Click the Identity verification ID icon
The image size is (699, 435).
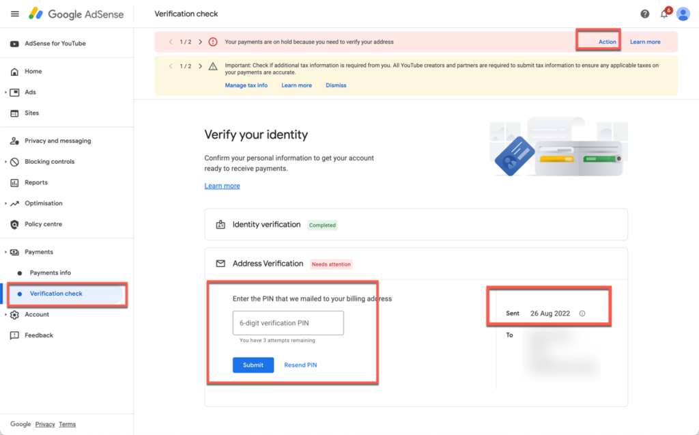(220, 225)
